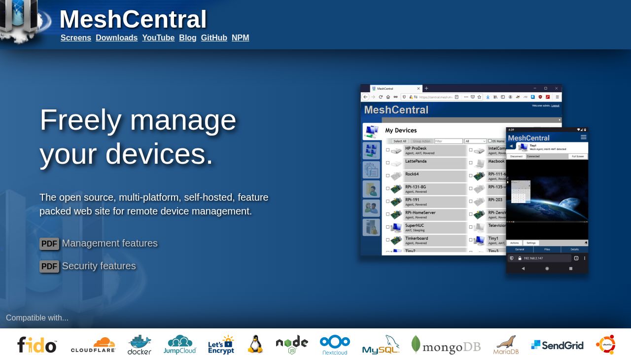Click the 'Freely manage your devices.' headline
This screenshot has width=631, height=355.
138,137
